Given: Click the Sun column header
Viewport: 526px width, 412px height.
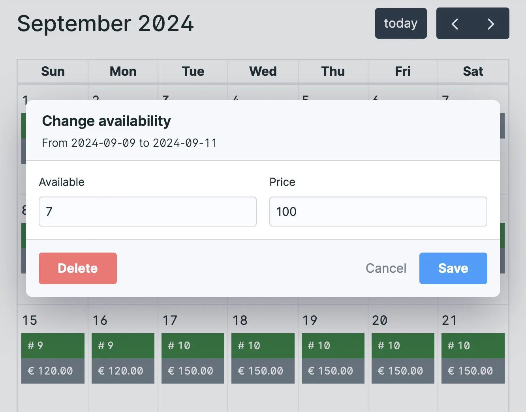Looking at the screenshot, I should (53, 71).
